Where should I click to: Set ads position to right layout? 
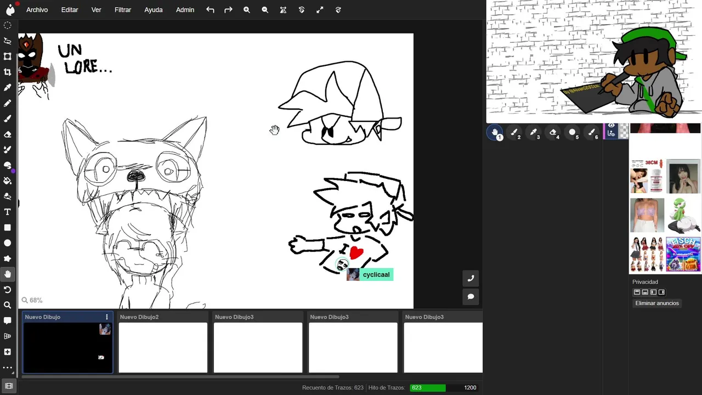(661, 292)
